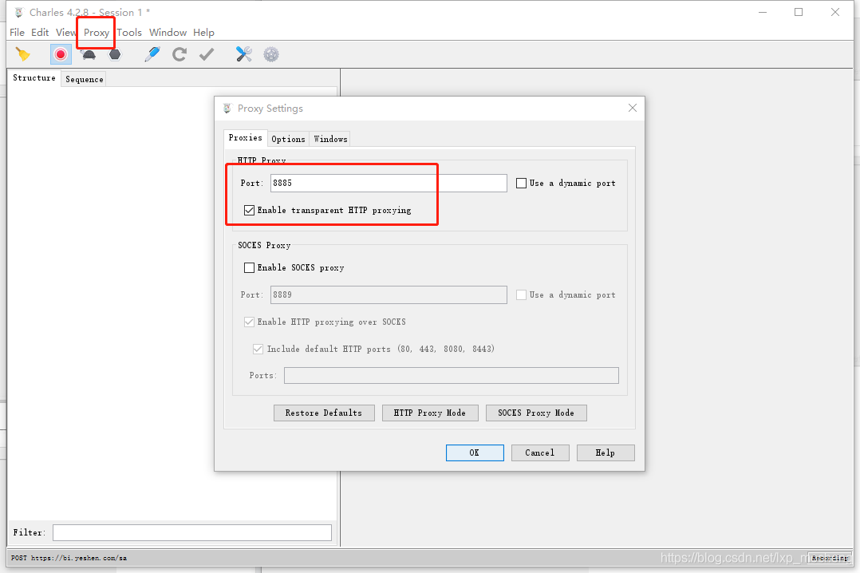
Task: Minimize the Charles main window
Action: click(x=763, y=12)
